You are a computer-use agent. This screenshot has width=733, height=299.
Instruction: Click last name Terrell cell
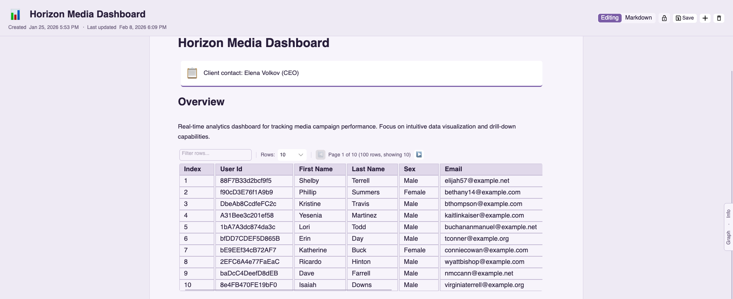click(372, 181)
